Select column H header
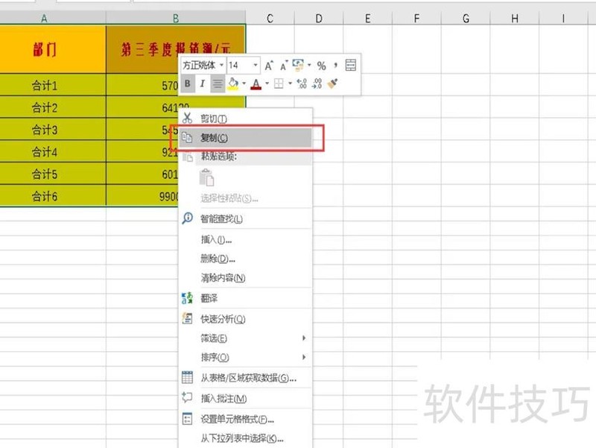 pyautogui.click(x=515, y=18)
